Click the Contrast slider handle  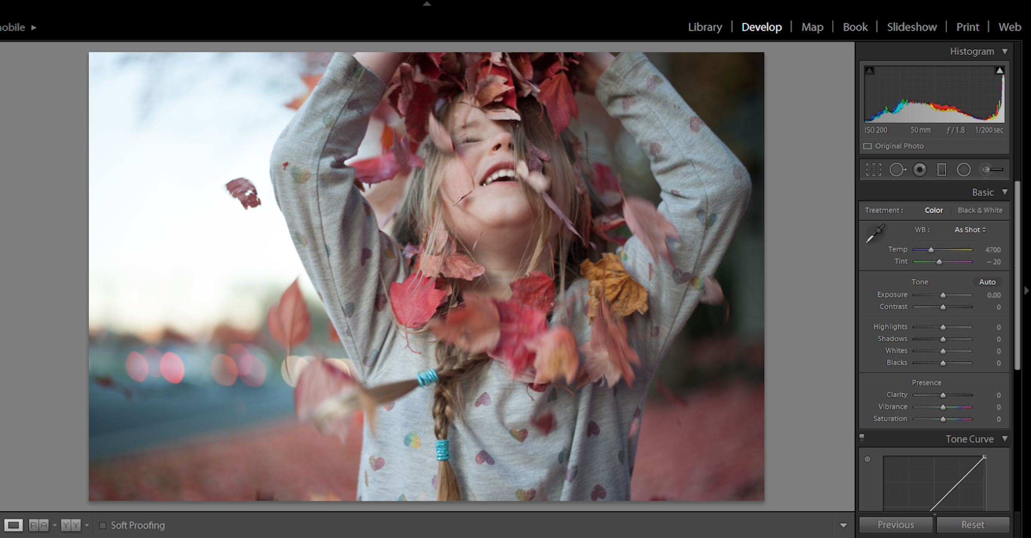(943, 307)
